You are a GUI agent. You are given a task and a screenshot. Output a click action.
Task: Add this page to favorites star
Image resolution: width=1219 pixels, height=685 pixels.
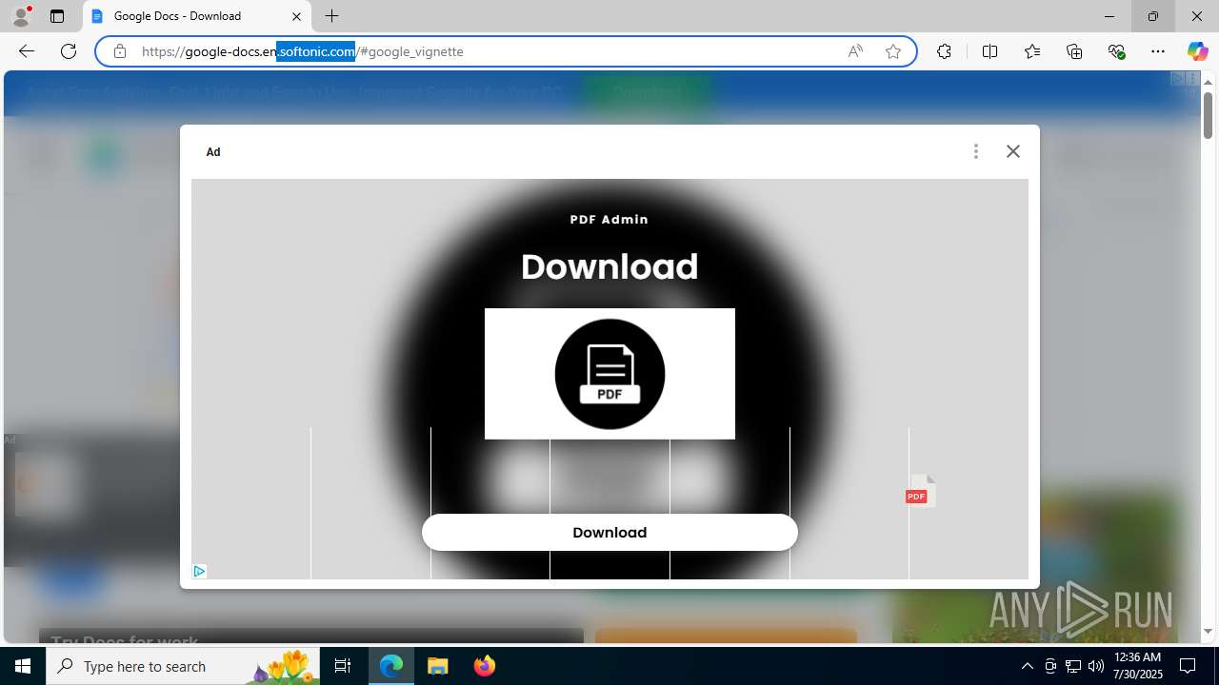tap(893, 51)
